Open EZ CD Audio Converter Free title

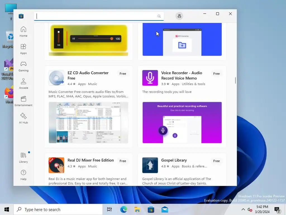[88, 76]
